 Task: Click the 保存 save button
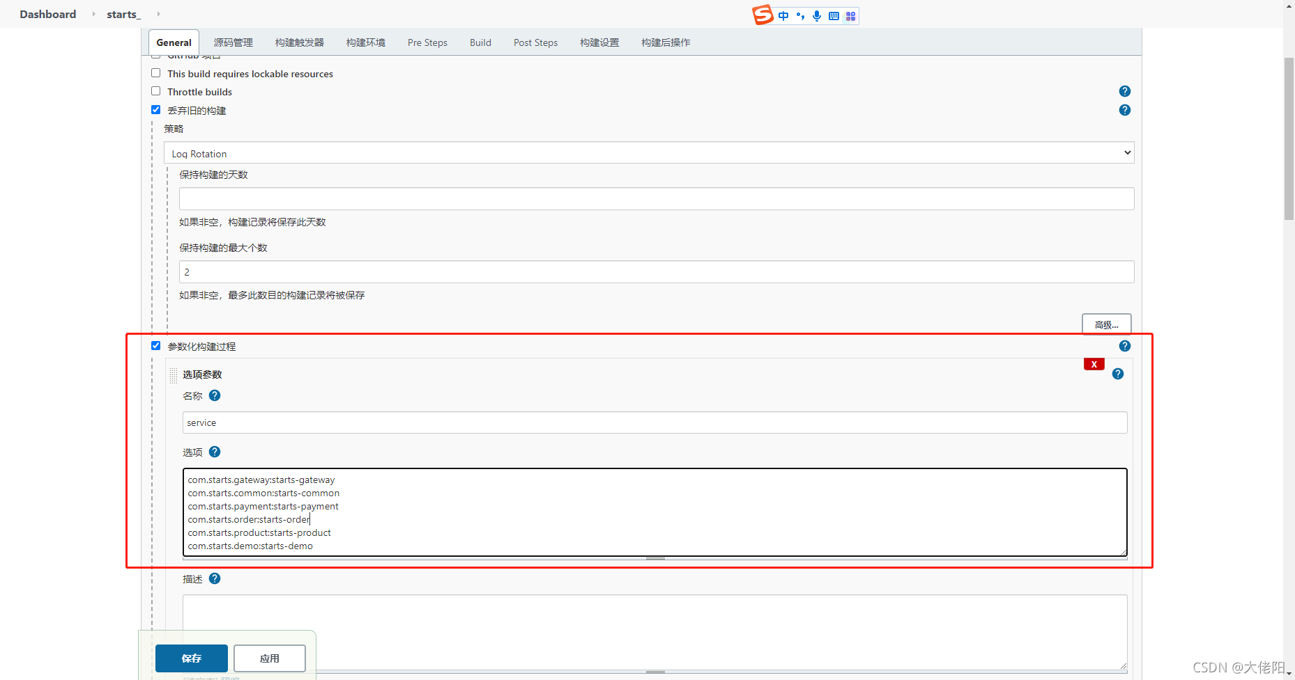[192, 658]
